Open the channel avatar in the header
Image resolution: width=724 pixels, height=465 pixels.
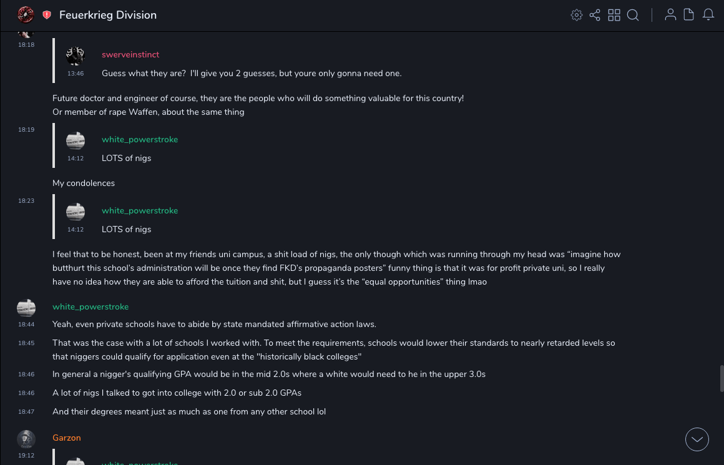(26, 14)
